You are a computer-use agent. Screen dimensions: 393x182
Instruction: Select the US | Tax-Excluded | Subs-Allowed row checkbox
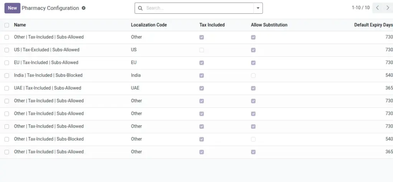pyautogui.click(x=7, y=50)
